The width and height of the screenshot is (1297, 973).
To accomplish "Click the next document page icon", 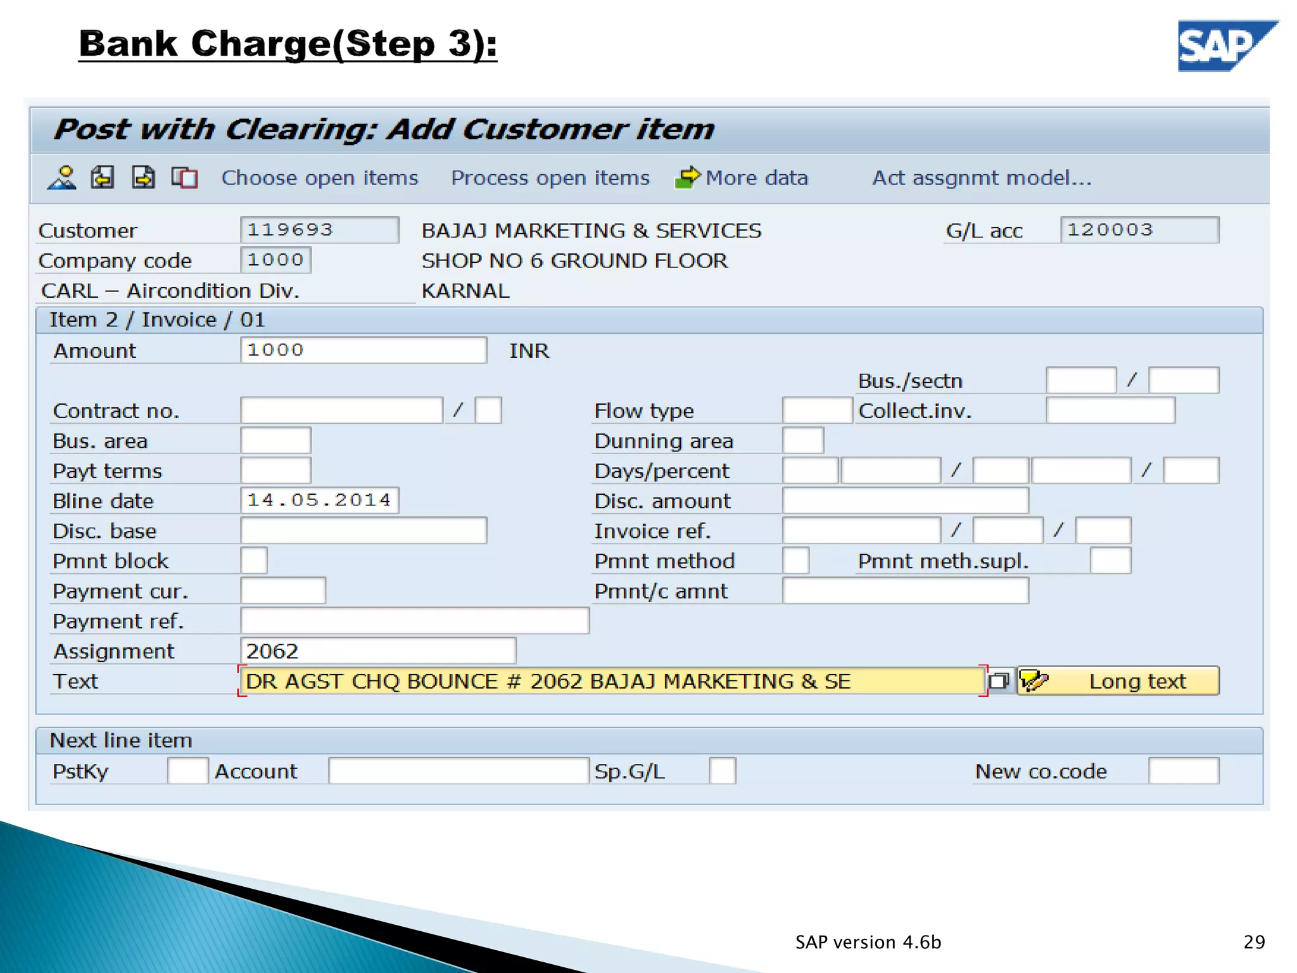I will click(x=143, y=178).
